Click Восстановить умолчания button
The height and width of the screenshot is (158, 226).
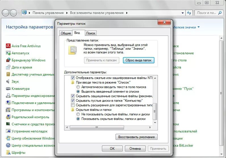136,137
